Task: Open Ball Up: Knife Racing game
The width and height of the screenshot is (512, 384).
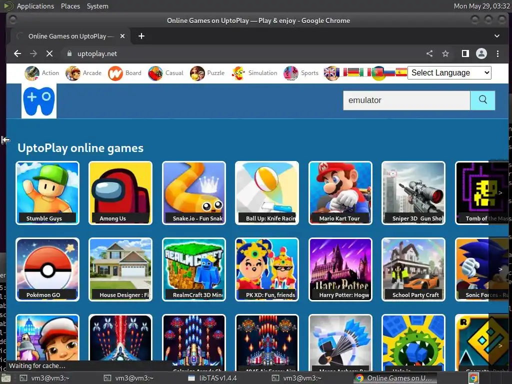Action: pyautogui.click(x=267, y=193)
